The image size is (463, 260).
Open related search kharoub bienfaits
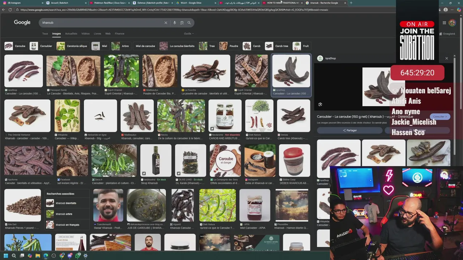coord(67,203)
